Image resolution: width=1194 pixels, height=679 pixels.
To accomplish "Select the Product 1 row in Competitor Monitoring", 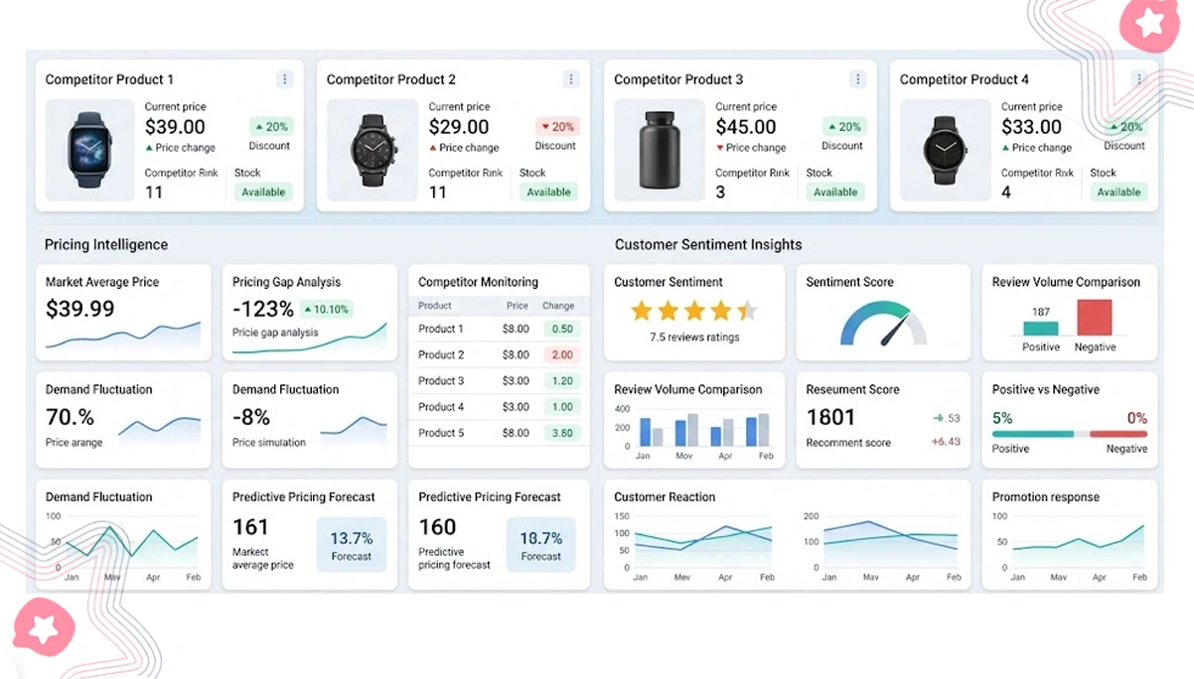I will pos(499,329).
